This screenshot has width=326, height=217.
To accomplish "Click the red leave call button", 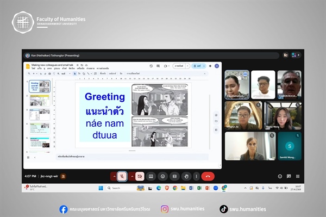I will click(208, 176).
